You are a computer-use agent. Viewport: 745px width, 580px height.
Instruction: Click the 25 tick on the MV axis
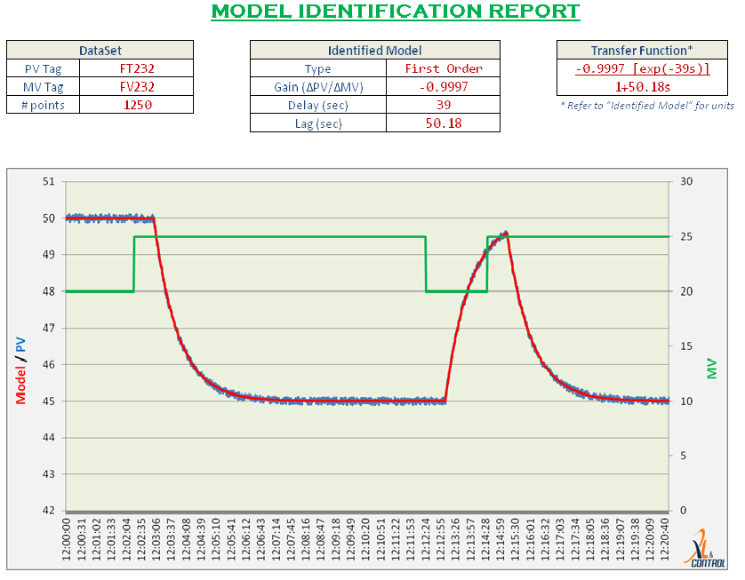click(686, 236)
